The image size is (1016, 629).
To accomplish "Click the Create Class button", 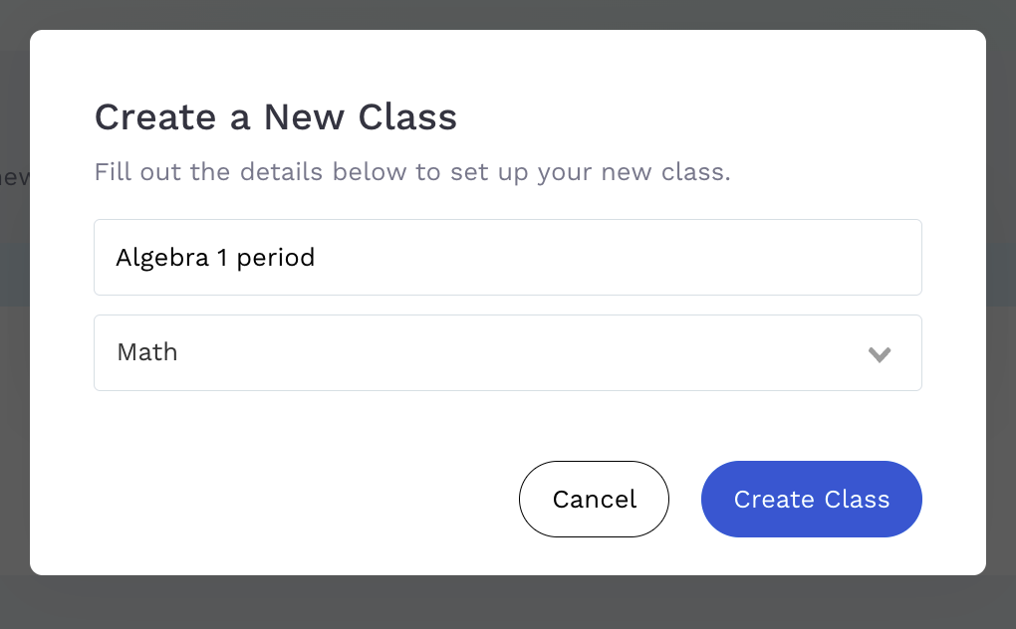I will 811,499.
